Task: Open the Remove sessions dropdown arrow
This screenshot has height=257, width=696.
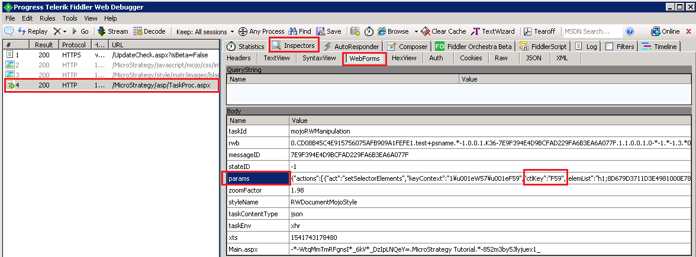Action: (x=65, y=31)
